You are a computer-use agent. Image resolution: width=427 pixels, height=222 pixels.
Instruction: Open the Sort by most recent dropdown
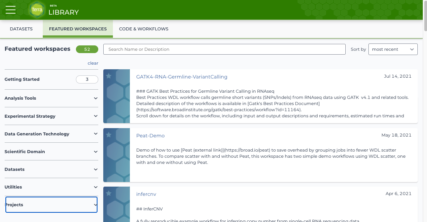point(393,49)
